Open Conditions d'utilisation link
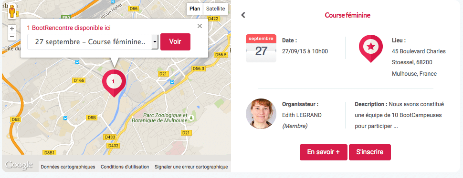The image size is (463, 178). [125, 167]
